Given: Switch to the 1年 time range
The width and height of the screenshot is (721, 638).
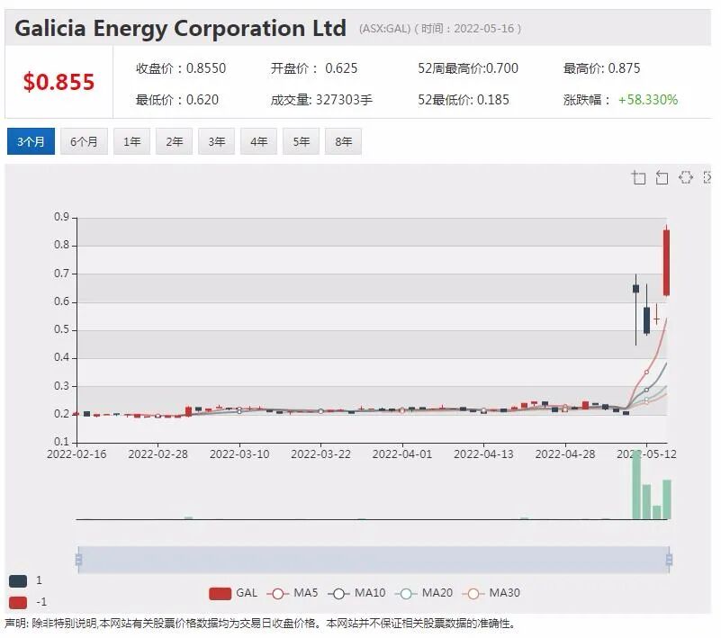Looking at the screenshot, I should tap(131, 141).
